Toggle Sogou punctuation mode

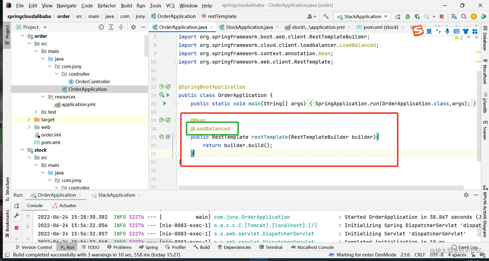tap(439, 31)
